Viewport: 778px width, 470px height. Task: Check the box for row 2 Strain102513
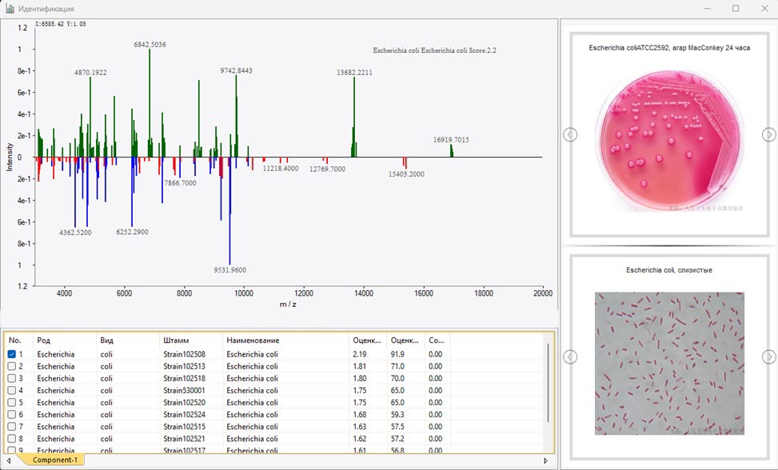11,366
